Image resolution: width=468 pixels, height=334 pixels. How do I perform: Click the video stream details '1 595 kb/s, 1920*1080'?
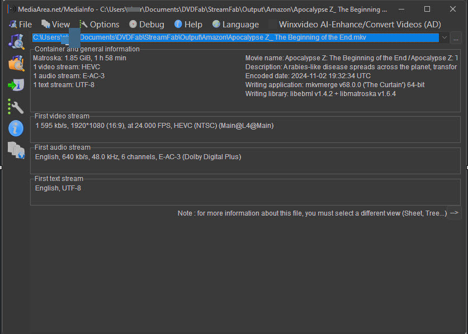pos(155,126)
